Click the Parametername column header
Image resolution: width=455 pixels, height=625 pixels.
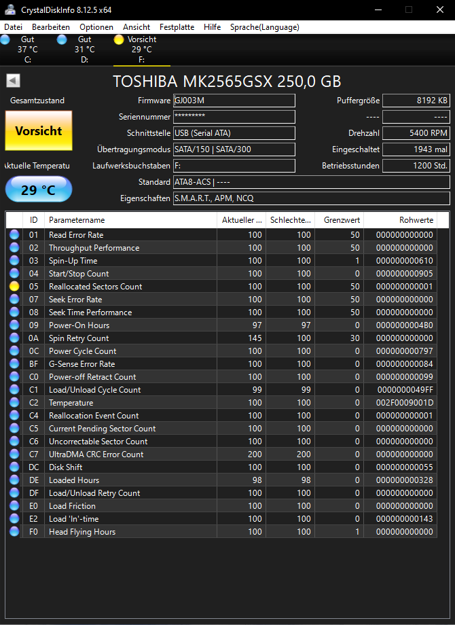[130, 220]
